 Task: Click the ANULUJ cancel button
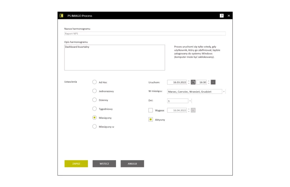[132, 164]
